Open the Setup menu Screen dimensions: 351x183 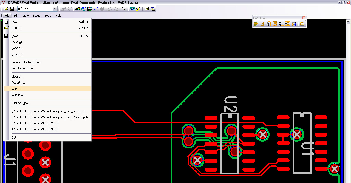36,16
